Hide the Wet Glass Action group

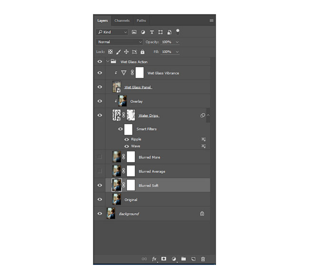[x=100, y=62]
